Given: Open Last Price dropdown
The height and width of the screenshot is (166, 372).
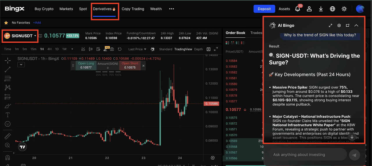Looking at the screenshot, I should 137,49.
